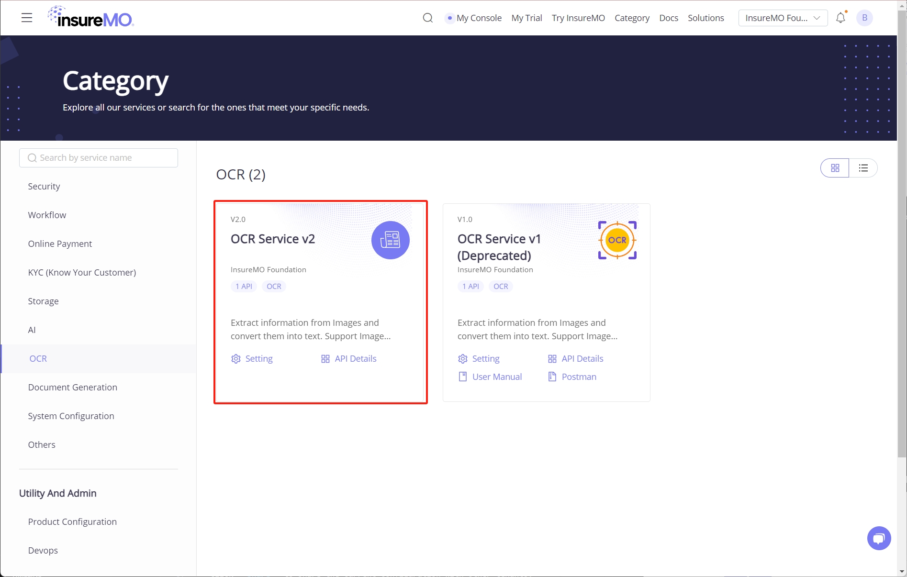Click the page vertical scrollbar
The image size is (907, 577).
(x=902, y=234)
